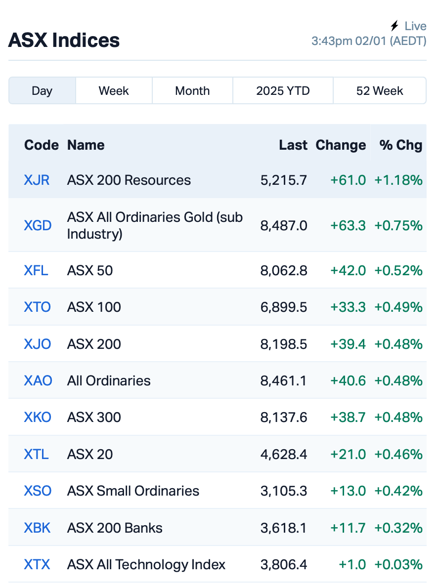Click the ASX 20 name cell
The height and width of the screenshot is (588, 439).
pos(89,454)
